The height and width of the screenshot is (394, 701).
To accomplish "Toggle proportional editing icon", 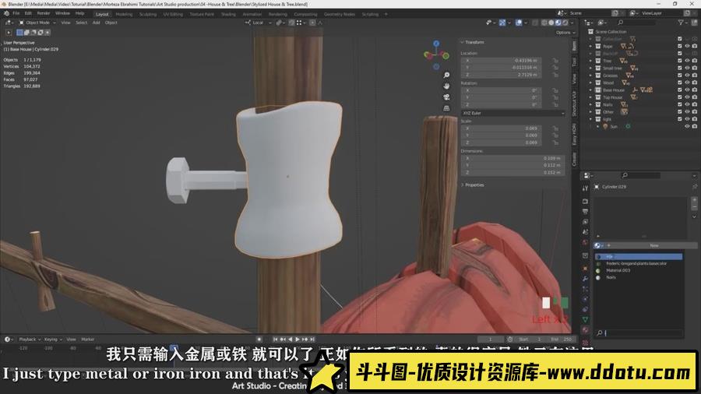I will pos(312,23).
